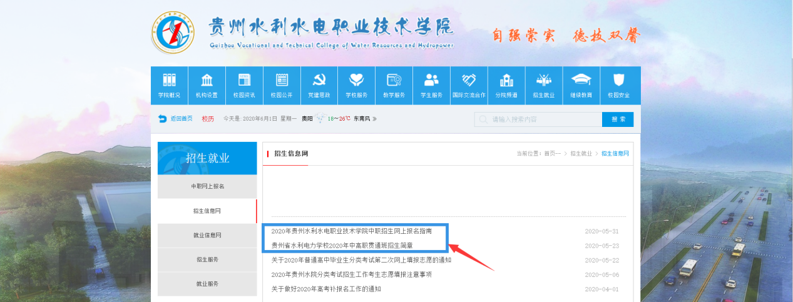Expand the weather forecast double arrow

[375, 119]
